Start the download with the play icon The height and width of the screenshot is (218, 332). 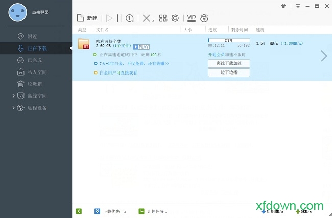109,18
